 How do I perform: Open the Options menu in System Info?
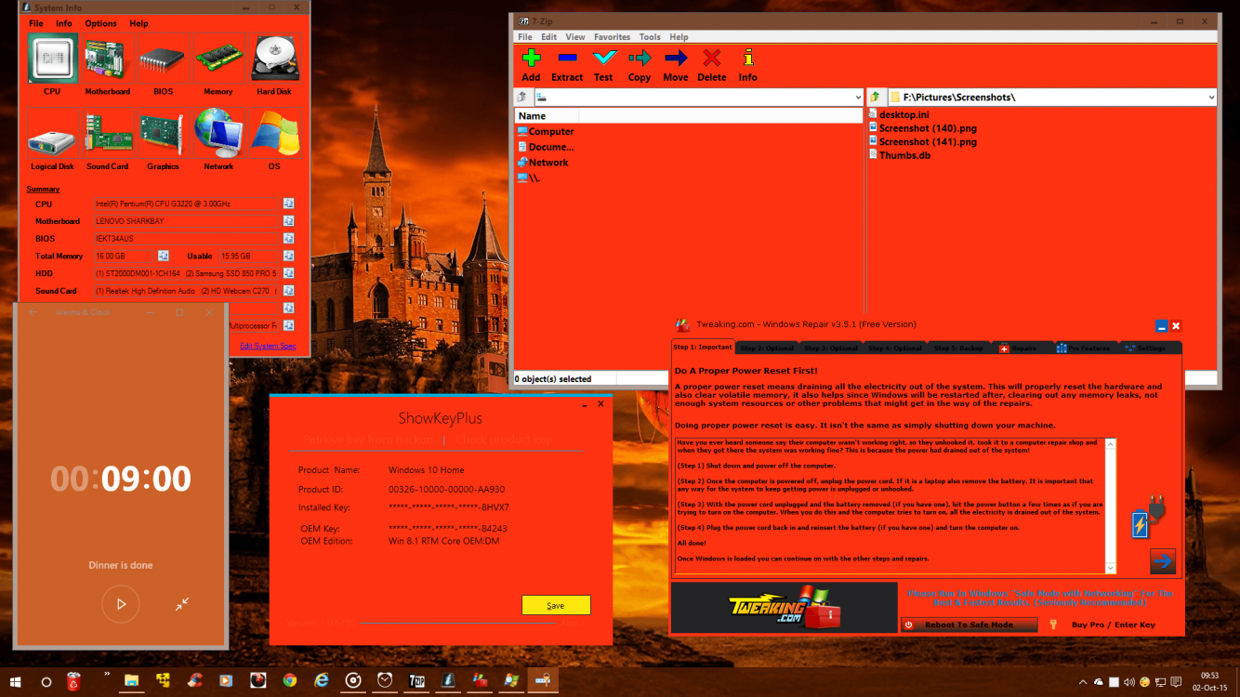[x=100, y=23]
